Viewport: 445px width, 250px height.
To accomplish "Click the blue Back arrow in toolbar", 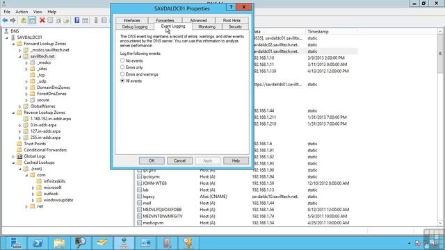I will (5, 20).
